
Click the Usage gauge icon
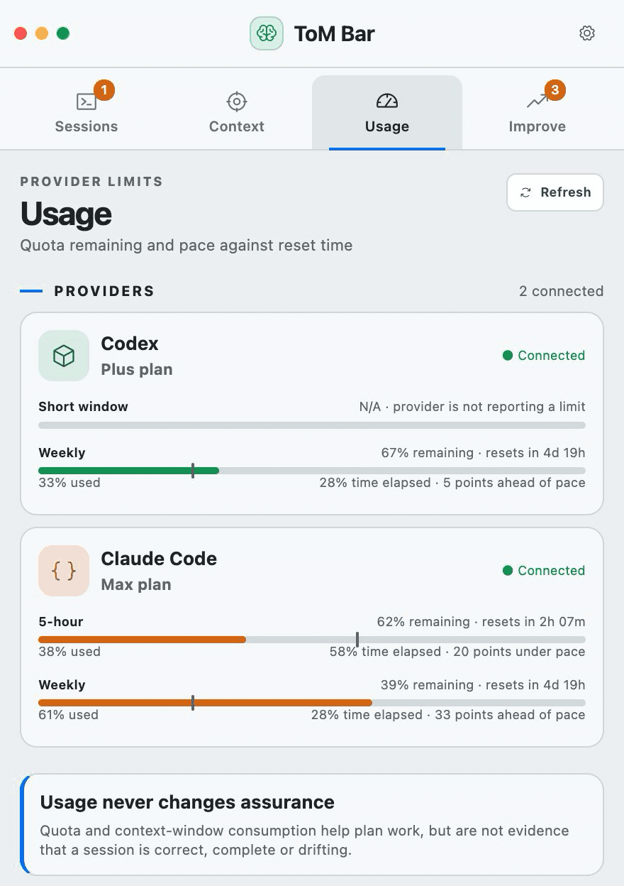(387, 102)
